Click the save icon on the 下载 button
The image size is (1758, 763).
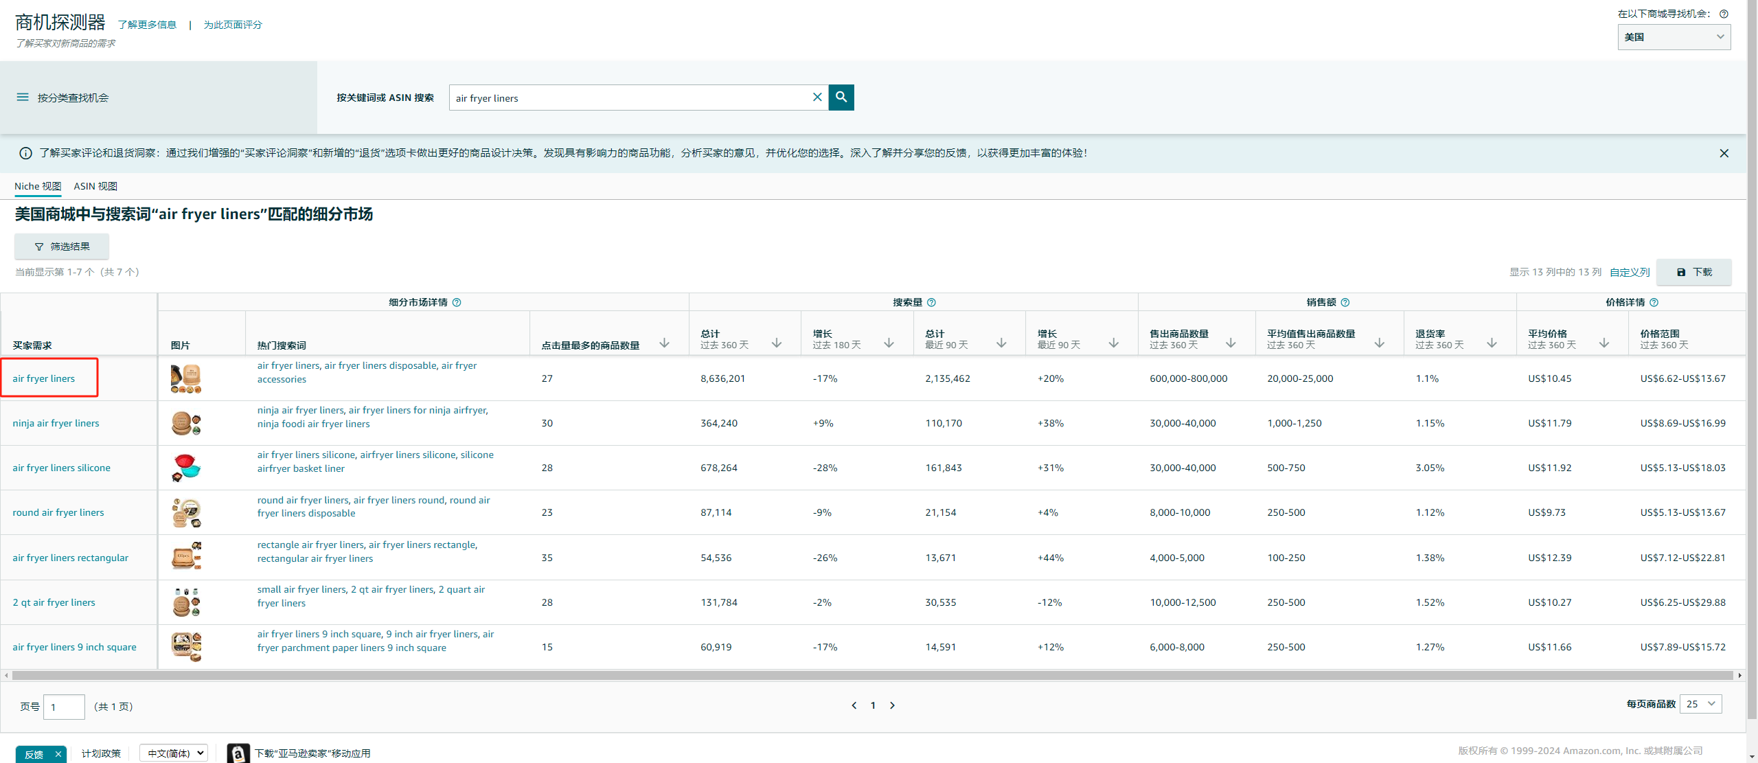point(1681,272)
